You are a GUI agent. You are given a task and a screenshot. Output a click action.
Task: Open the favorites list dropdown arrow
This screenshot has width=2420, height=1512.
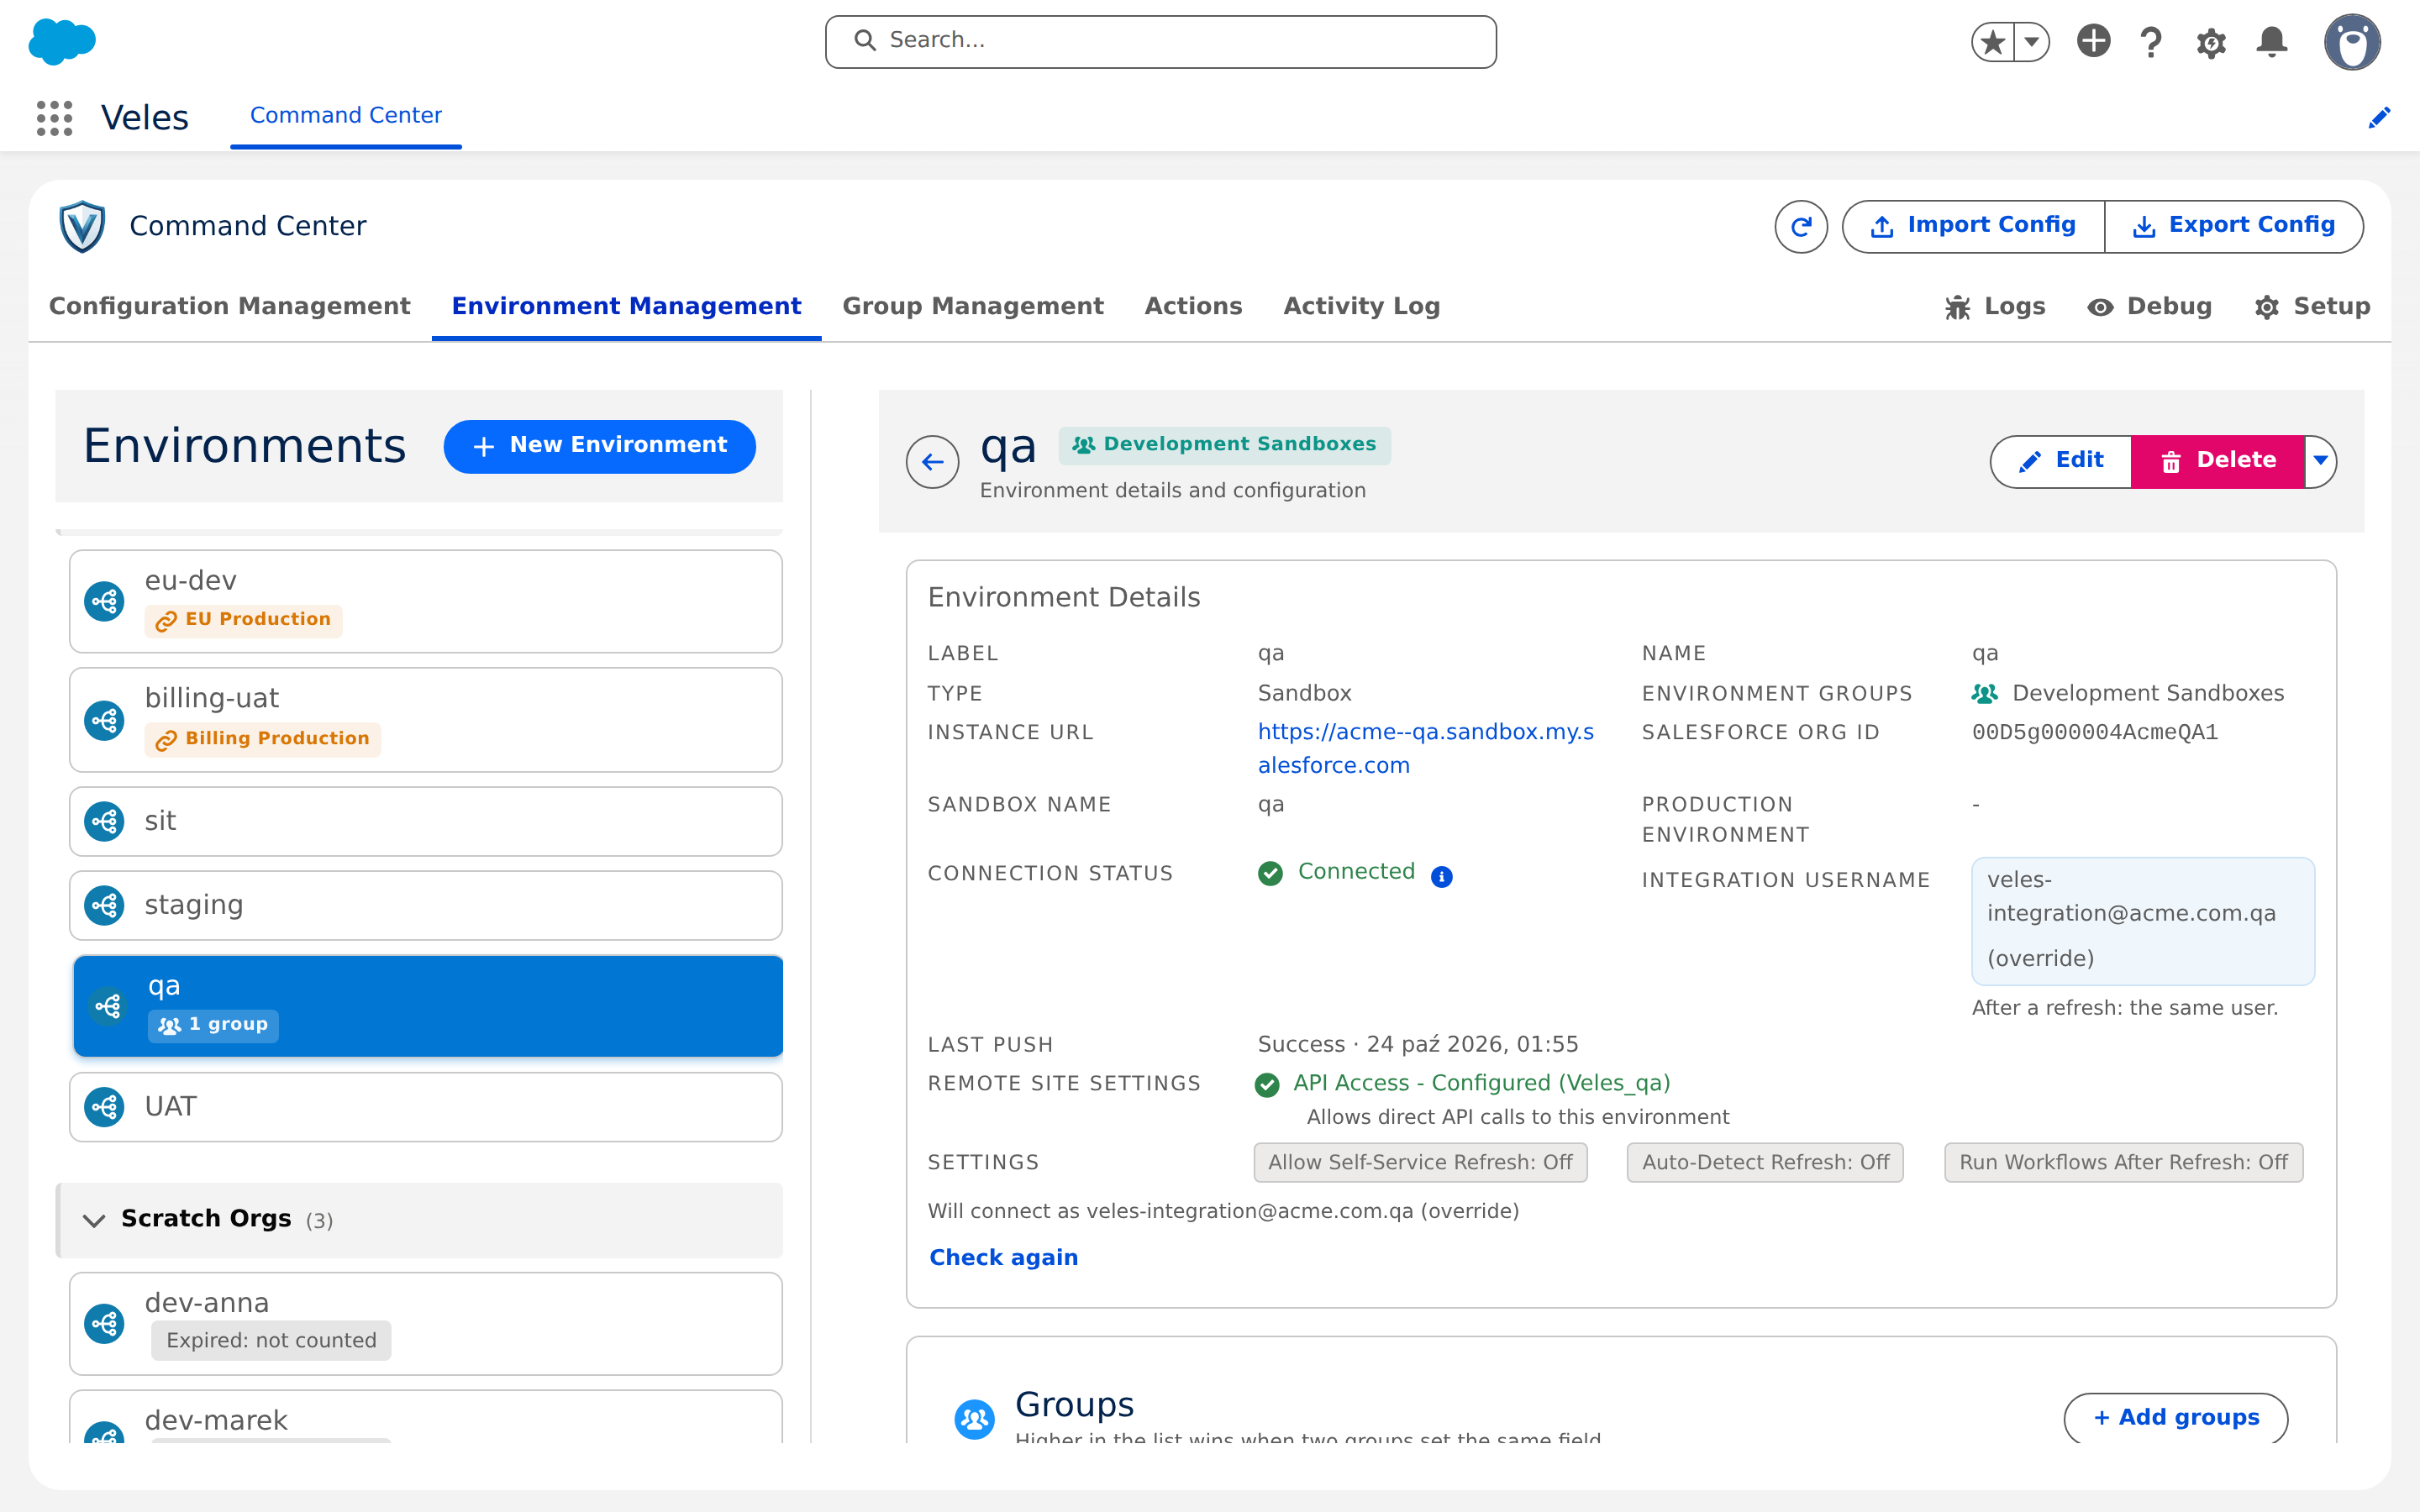coord(2032,42)
